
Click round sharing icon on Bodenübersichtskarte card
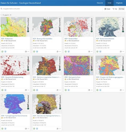pos(121,51)
